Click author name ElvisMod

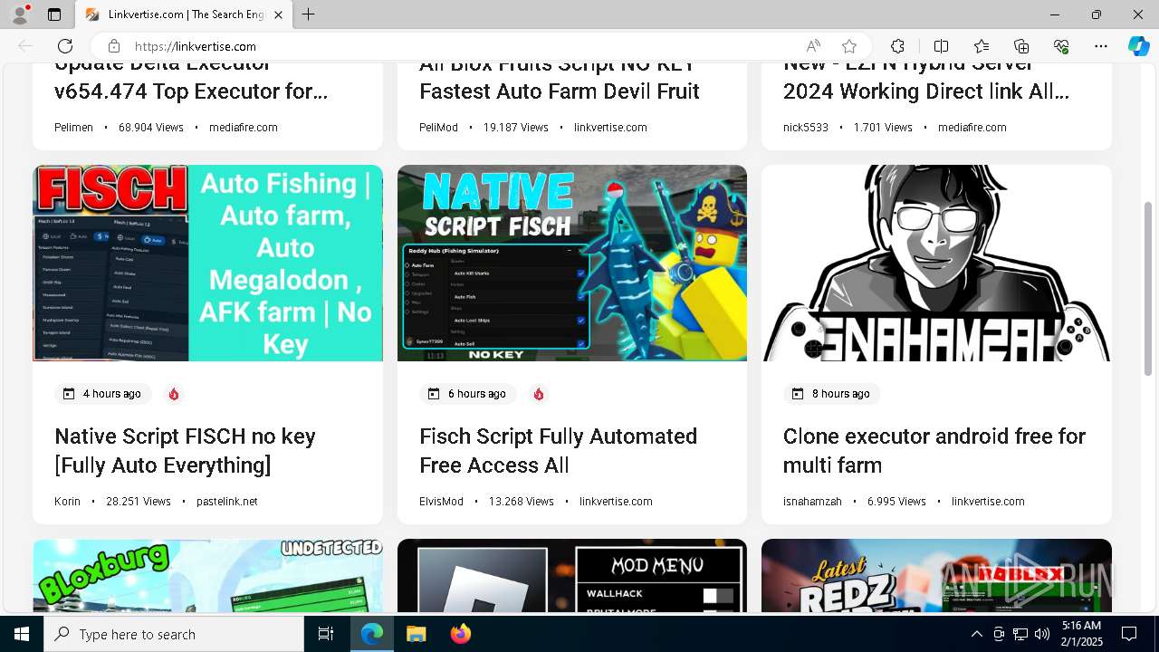[x=441, y=501]
